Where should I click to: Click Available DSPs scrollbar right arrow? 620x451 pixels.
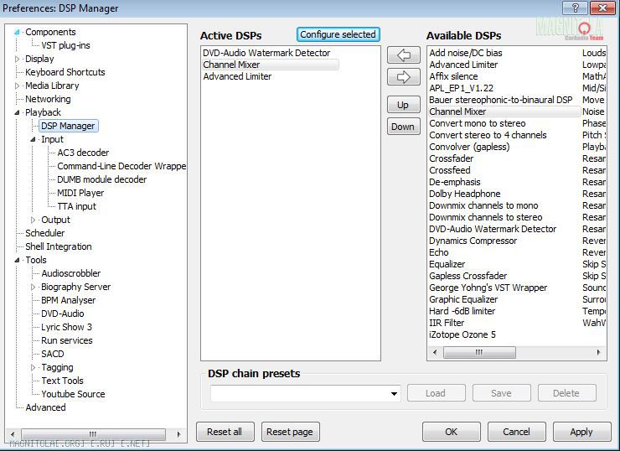click(x=599, y=352)
